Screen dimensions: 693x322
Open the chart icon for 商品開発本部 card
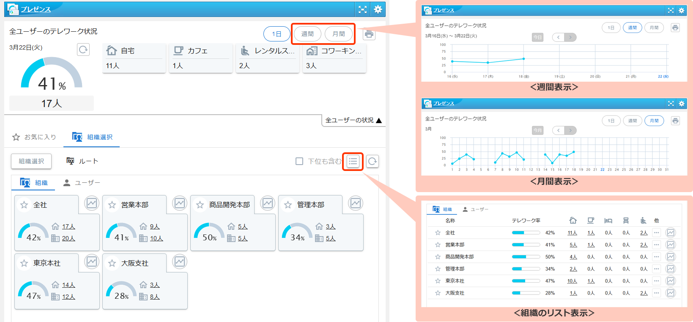coord(268,204)
